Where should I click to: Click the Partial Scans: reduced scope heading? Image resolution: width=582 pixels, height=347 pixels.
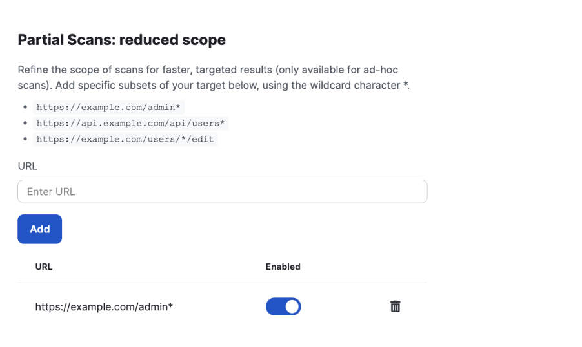pos(121,40)
